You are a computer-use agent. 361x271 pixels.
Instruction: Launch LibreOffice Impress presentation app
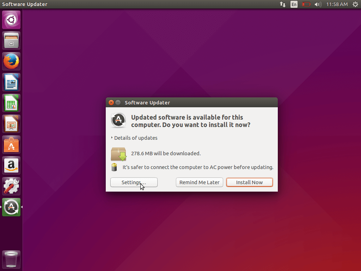[11, 124]
